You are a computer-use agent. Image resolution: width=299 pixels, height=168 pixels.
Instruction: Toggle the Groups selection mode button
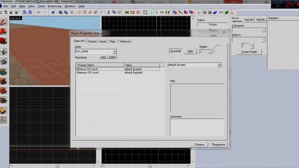coord(213,24)
